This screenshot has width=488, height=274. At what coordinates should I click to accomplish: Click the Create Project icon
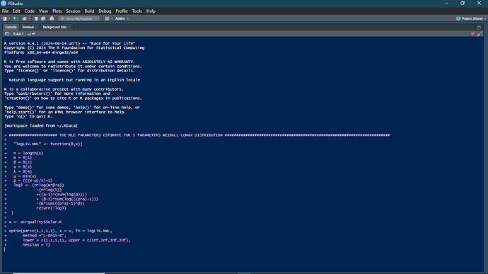pos(15,18)
